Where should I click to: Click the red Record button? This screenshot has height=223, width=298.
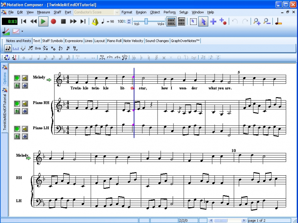tap(53, 22)
